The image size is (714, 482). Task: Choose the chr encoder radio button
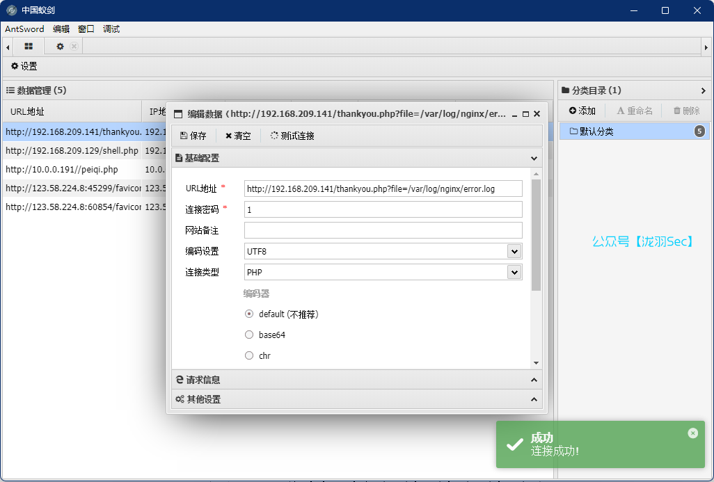(x=249, y=356)
